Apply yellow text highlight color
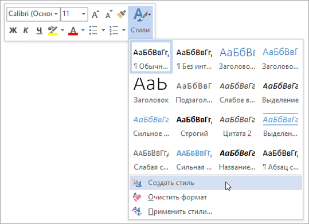 [53, 30]
